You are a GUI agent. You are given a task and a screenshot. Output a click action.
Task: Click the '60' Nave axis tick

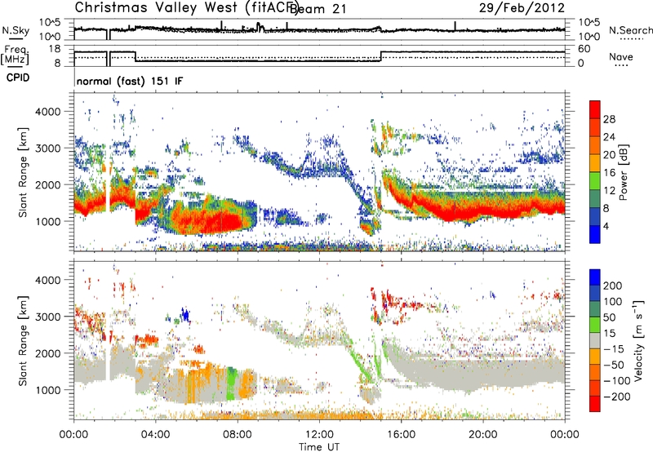tap(584, 49)
